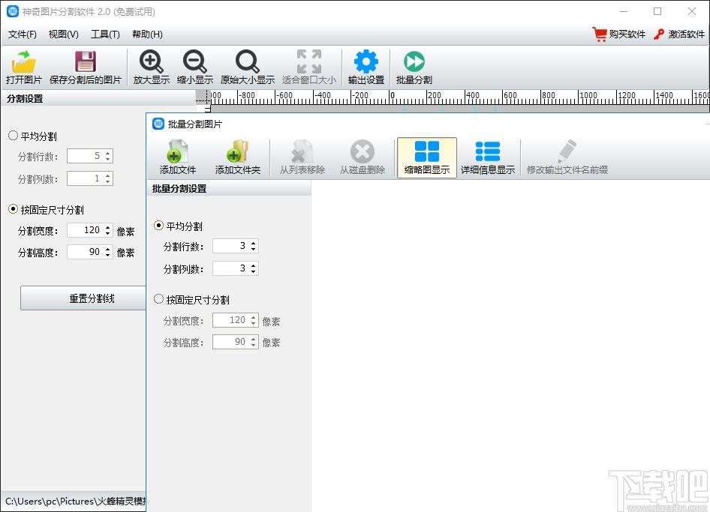Adjust the 分割宽度 spinner in left panel
This screenshot has width=710, height=512.
tap(107, 230)
